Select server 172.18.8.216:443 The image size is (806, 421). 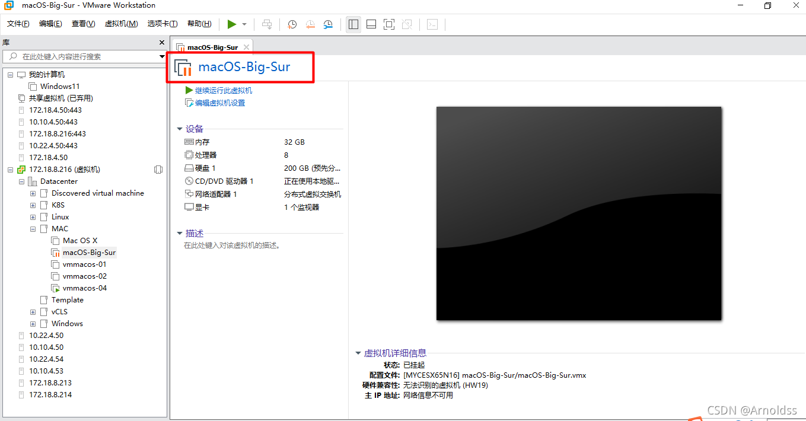coord(58,134)
